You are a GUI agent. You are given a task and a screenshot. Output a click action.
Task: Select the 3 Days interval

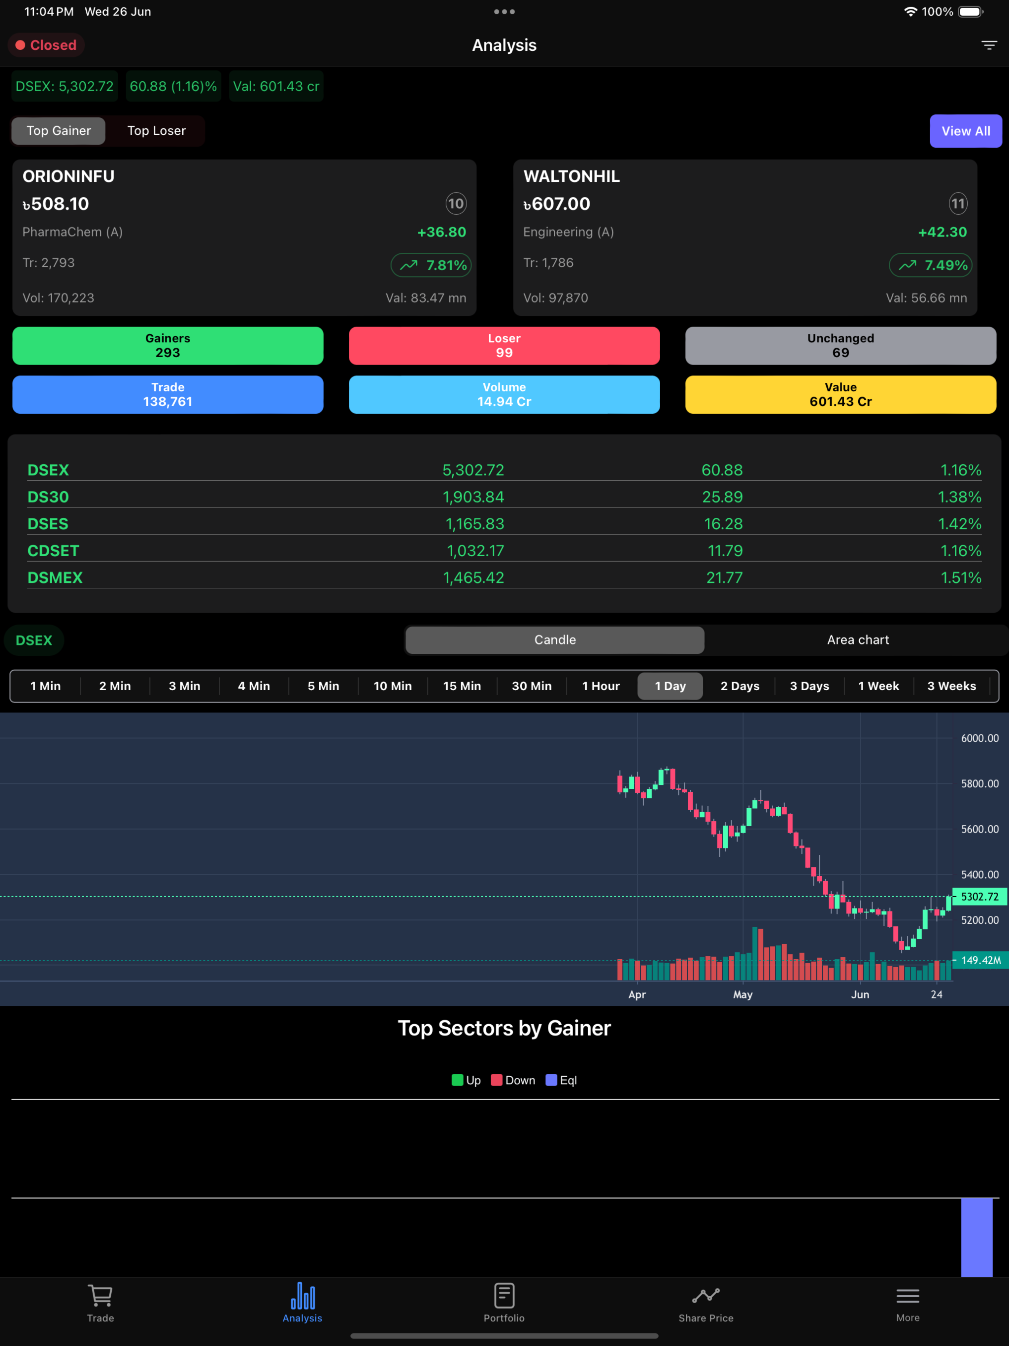coord(809,686)
